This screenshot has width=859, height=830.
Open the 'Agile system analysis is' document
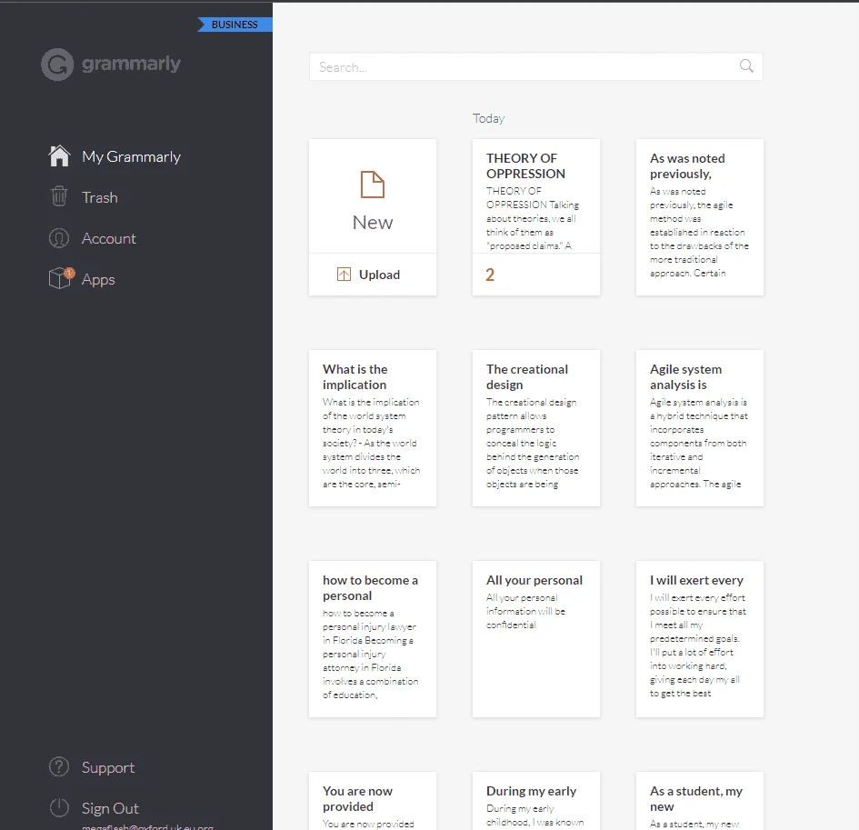(700, 428)
